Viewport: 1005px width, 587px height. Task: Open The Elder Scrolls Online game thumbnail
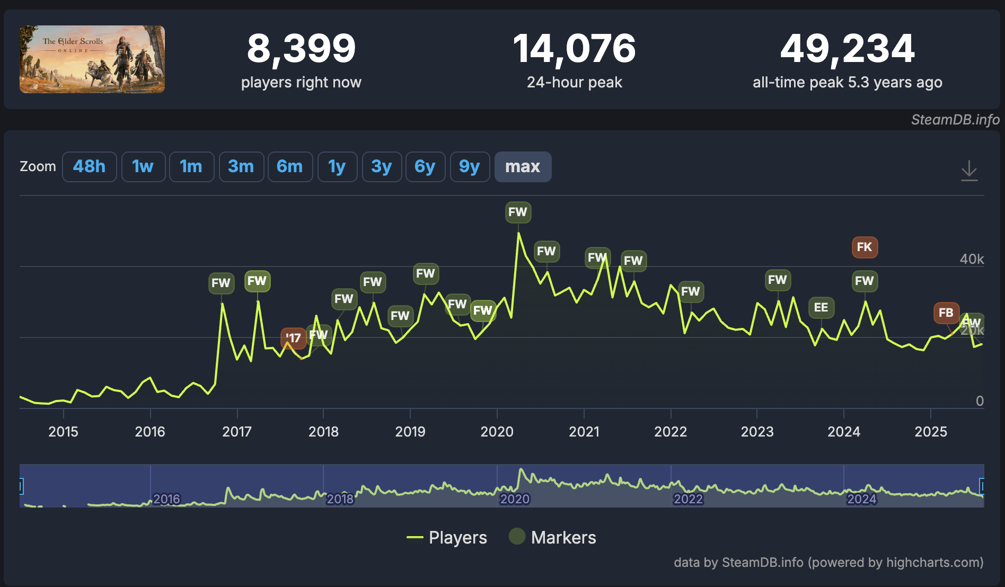pyautogui.click(x=92, y=59)
